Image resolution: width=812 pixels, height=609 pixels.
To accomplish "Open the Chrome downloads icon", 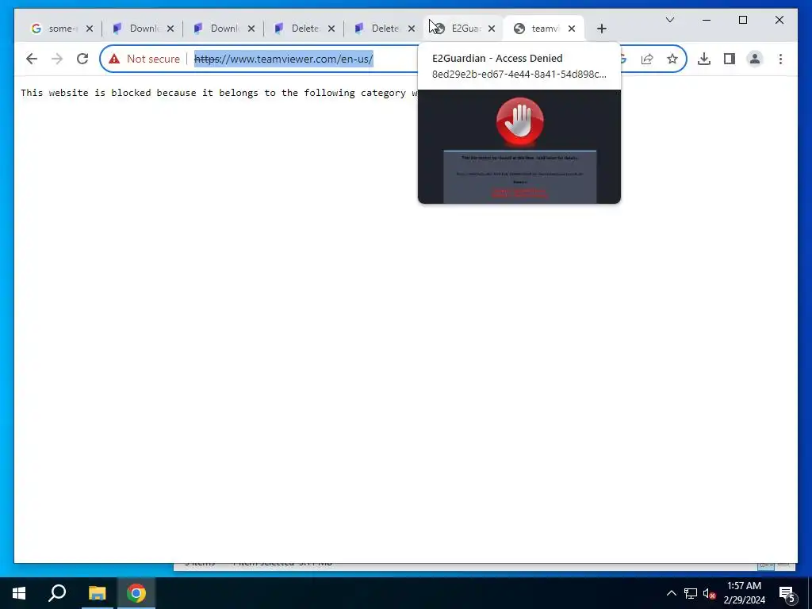I will coord(704,59).
